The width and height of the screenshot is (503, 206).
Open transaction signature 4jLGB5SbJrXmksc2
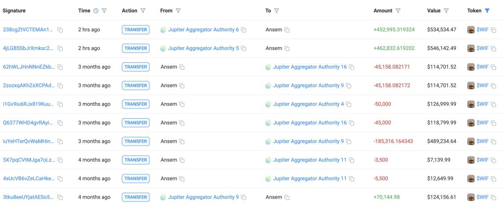pyautogui.click(x=28, y=49)
